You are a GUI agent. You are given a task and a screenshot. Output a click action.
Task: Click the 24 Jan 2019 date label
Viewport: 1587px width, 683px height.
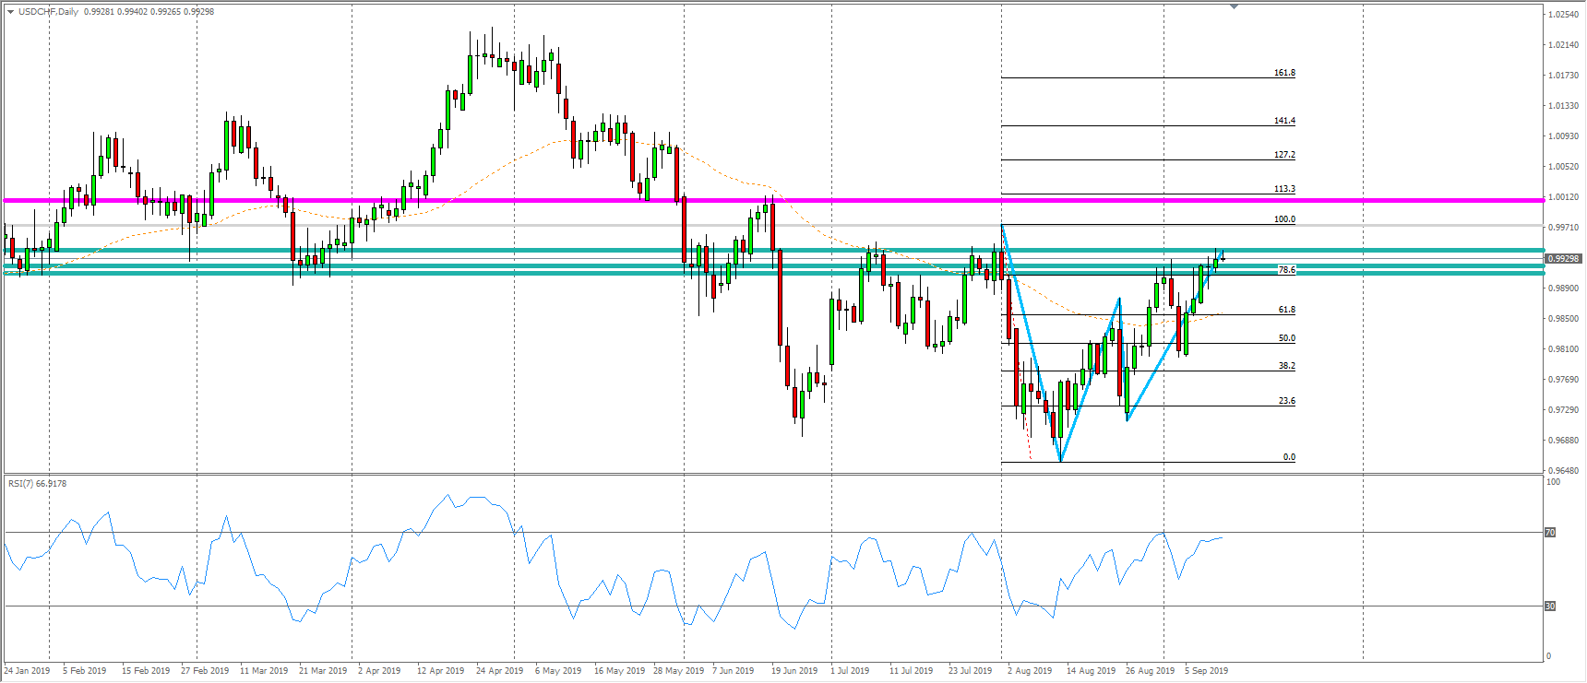(27, 671)
